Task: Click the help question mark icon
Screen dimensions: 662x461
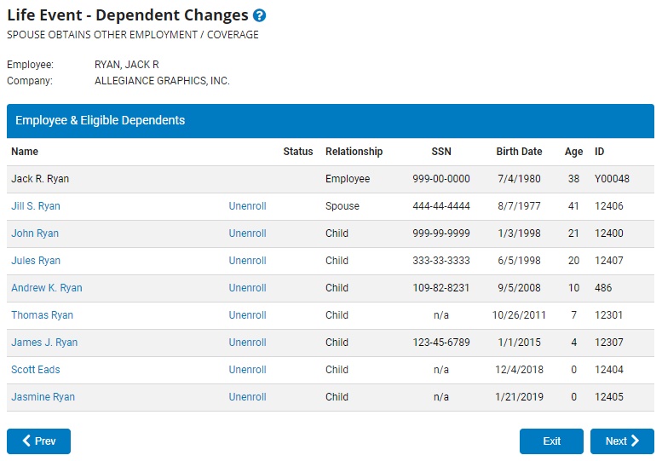Action: [260, 16]
